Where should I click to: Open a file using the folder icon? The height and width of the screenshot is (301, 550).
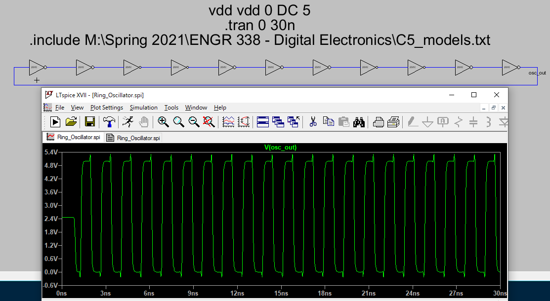point(71,121)
